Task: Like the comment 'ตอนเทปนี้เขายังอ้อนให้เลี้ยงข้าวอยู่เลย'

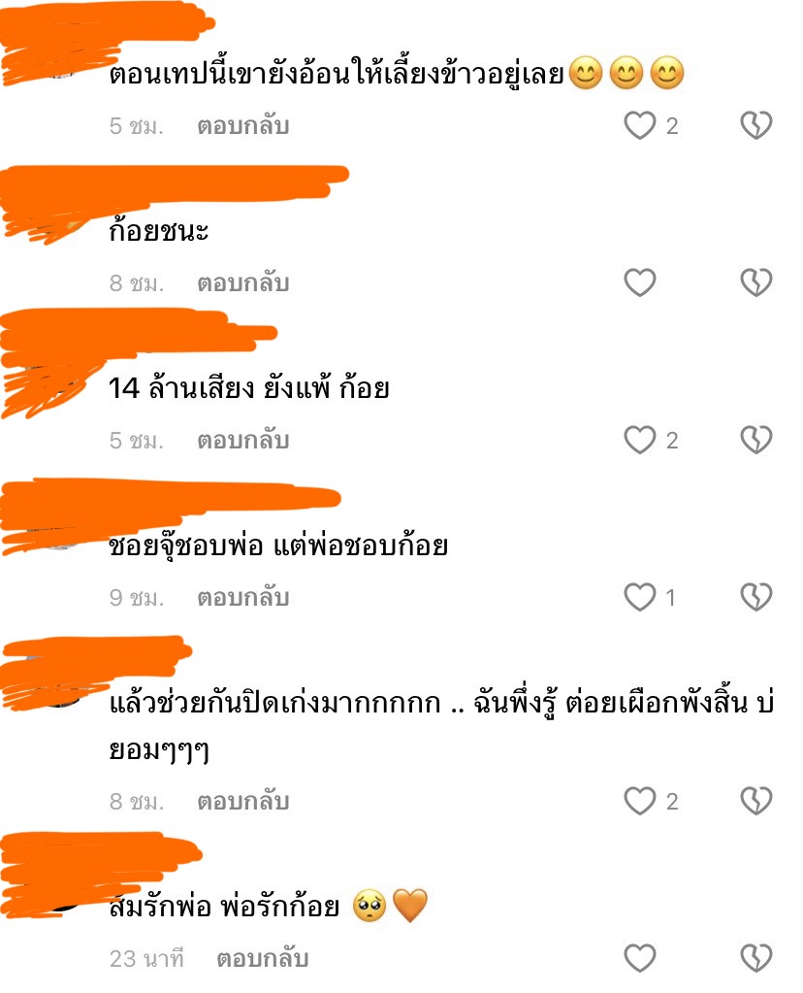Action: click(640, 125)
